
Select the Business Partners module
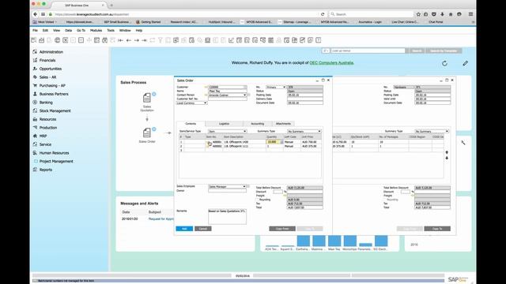point(54,94)
